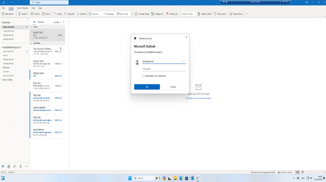
Task: Click the To Manager quick step
Action: (108, 14)
